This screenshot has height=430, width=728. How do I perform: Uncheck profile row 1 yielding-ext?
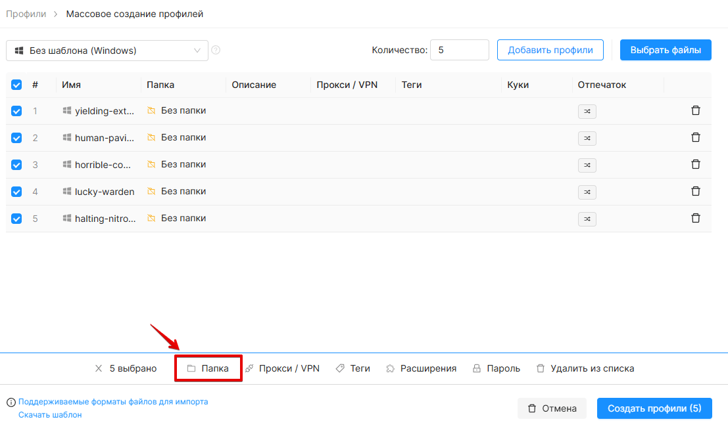pos(16,111)
